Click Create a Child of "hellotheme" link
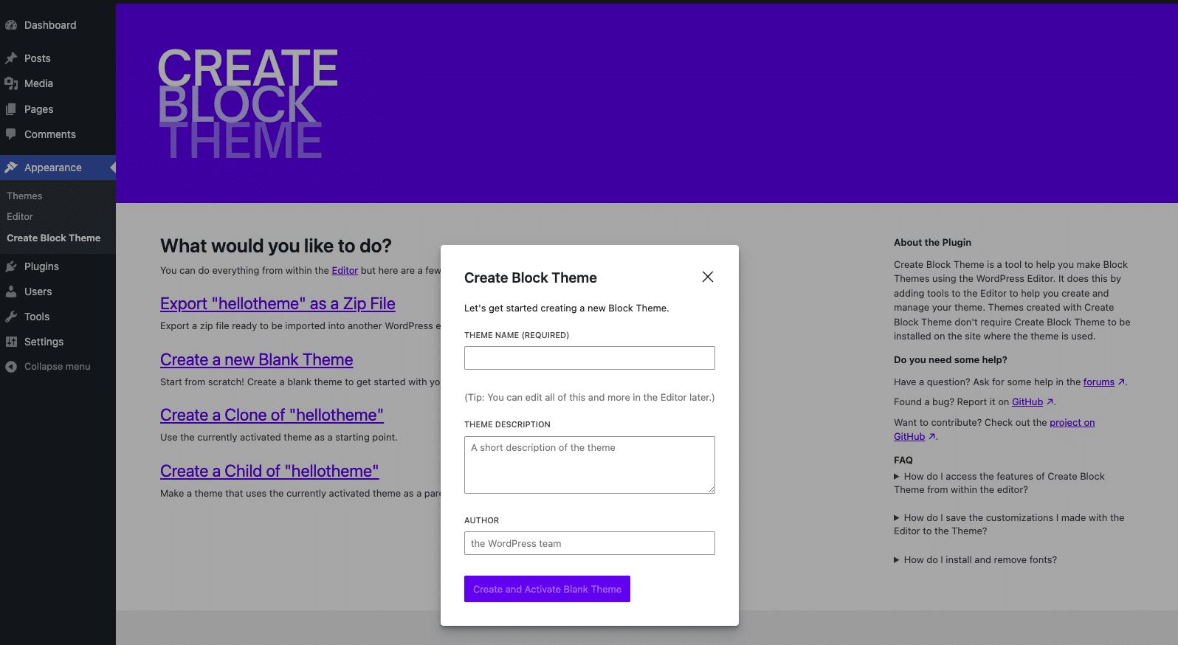 [x=269, y=471]
